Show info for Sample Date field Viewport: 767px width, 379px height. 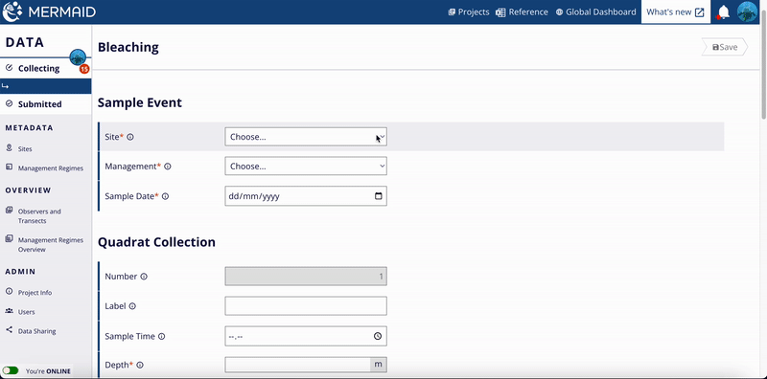click(165, 196)
